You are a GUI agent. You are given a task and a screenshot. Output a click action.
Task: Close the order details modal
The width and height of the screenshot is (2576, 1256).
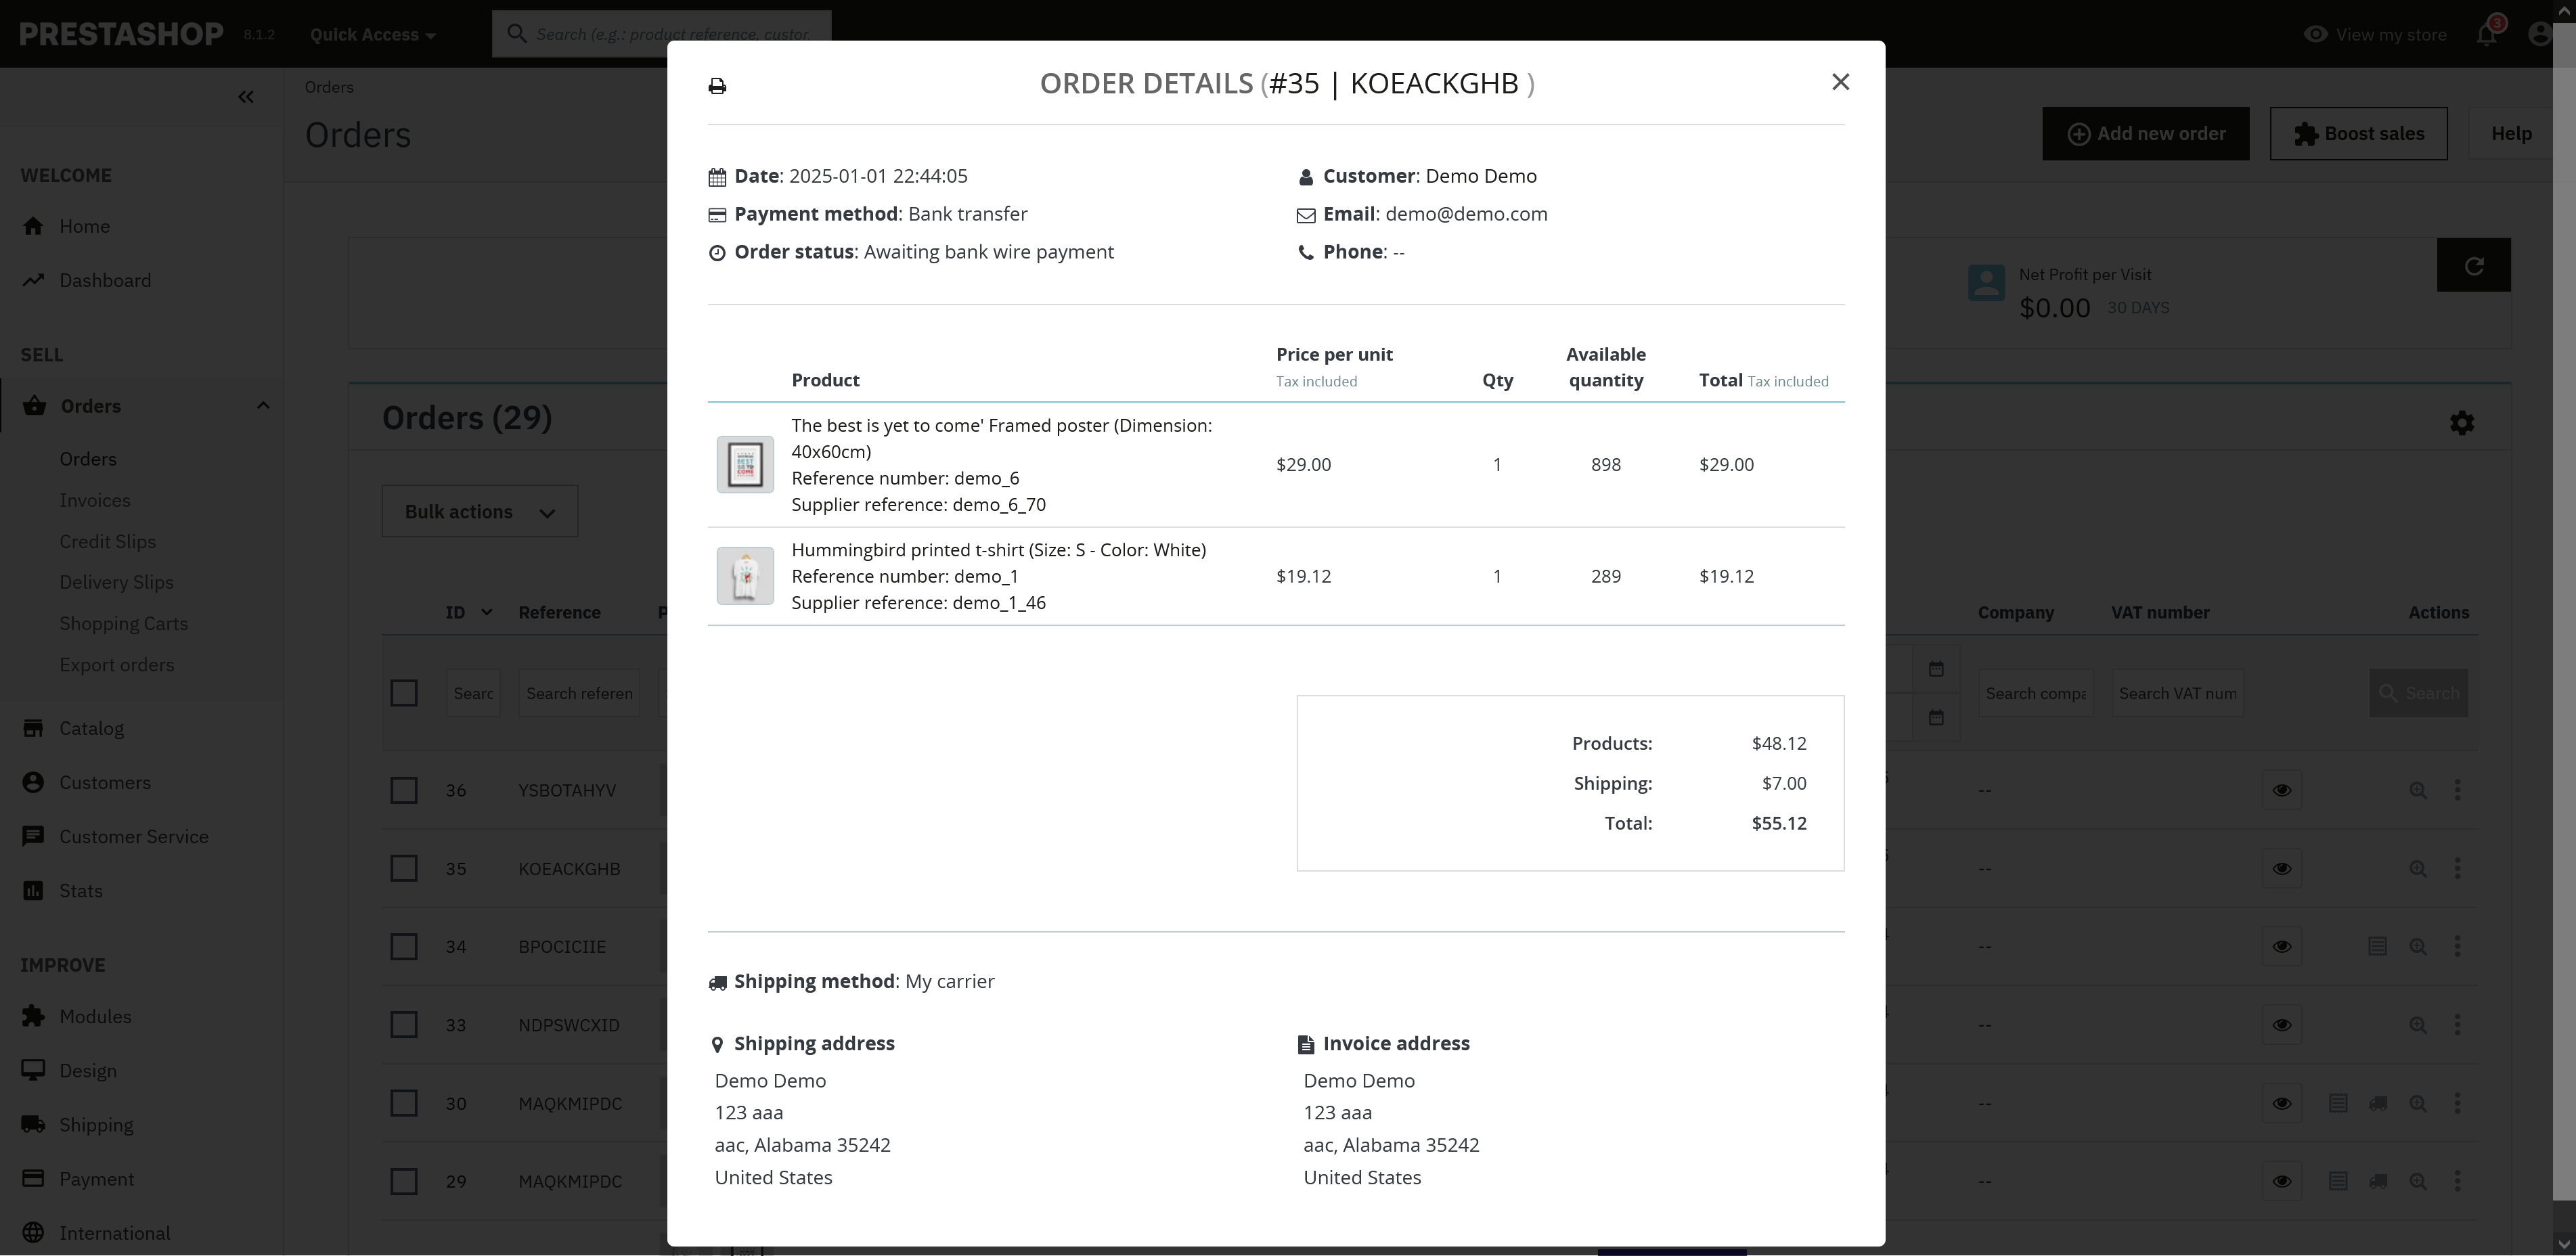(1840, 82)
